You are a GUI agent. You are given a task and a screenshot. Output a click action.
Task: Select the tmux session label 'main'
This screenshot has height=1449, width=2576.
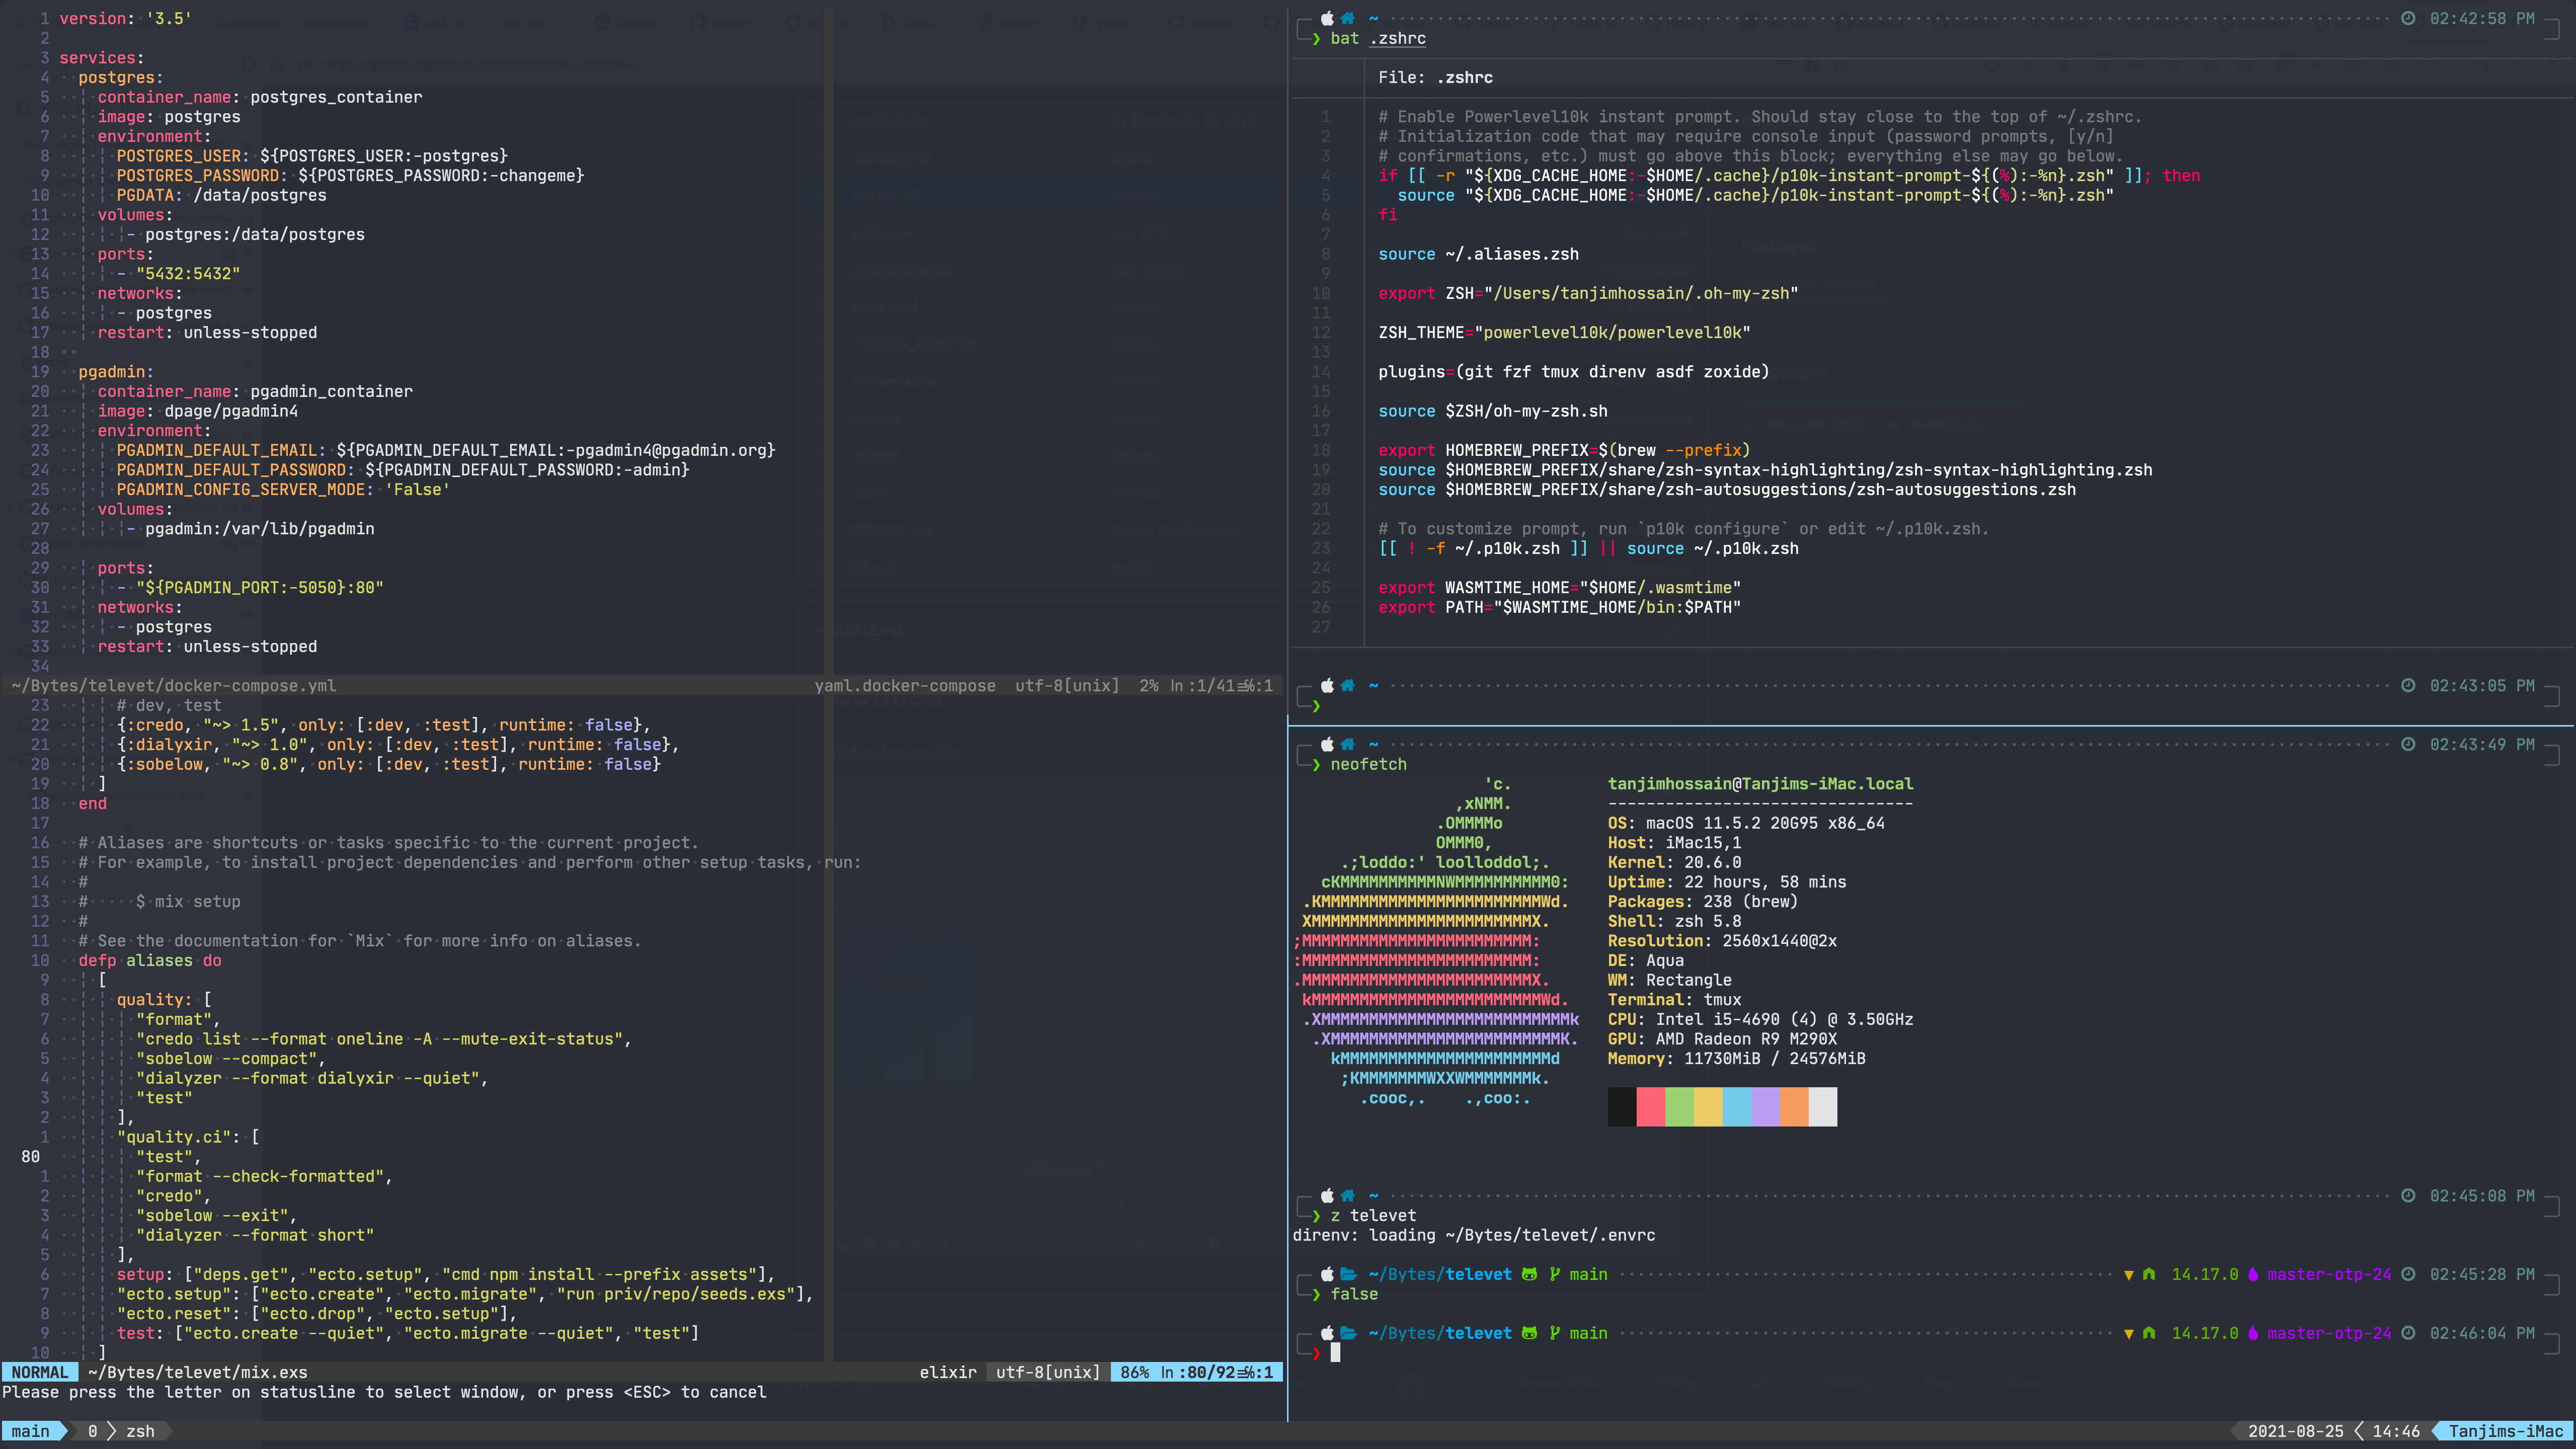coord(30,1431)
